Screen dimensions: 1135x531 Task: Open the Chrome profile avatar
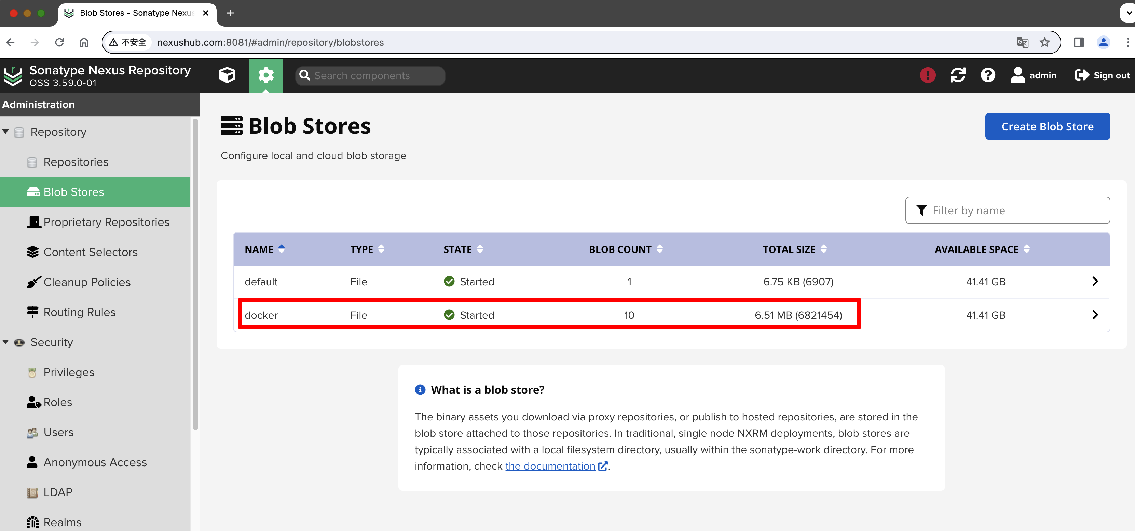pos(1103,42)
